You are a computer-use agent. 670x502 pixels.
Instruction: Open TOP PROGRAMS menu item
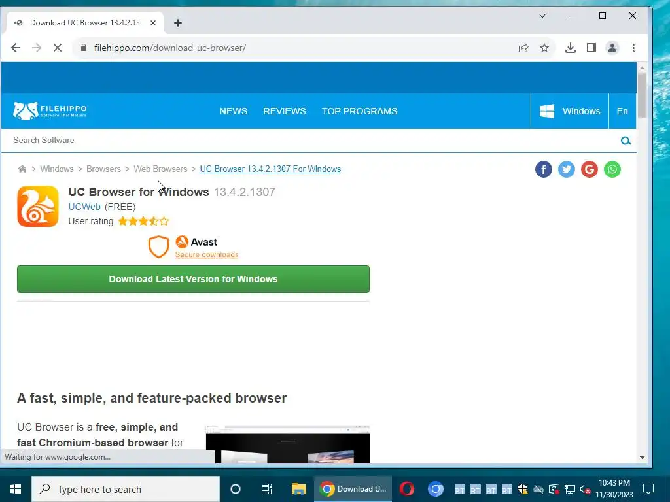pyautogui.click(x=359, y=111)
